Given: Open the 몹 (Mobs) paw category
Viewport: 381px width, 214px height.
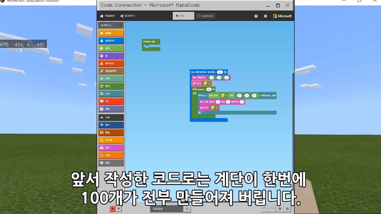Looking at the screenshot, I should pos(111,56).
